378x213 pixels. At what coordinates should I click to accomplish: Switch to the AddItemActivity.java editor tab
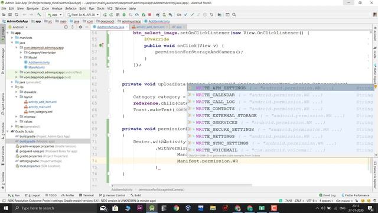pos(110,27)
